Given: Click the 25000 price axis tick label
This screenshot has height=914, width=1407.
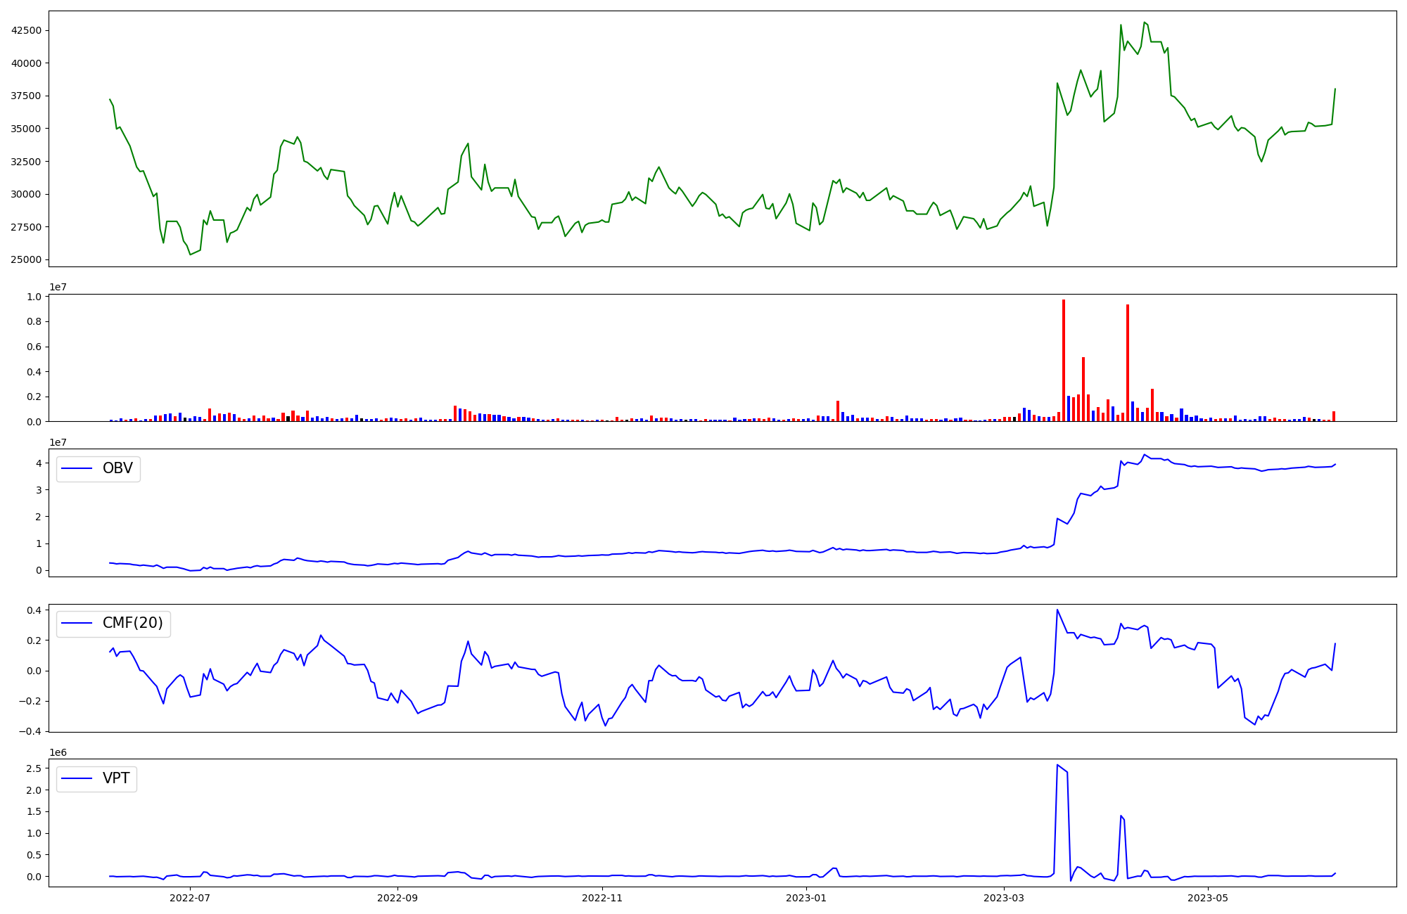Looking at the screenshot, I should (x=26, y=260).
